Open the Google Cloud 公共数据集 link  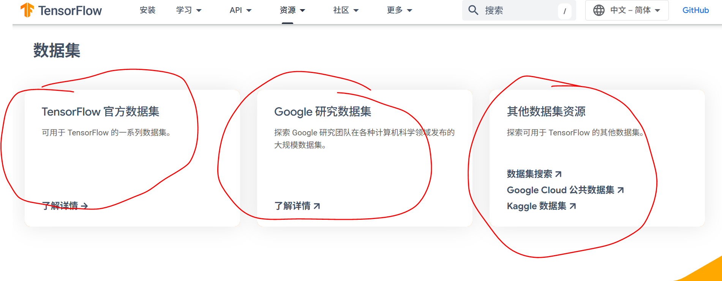(x=565, y=190)
